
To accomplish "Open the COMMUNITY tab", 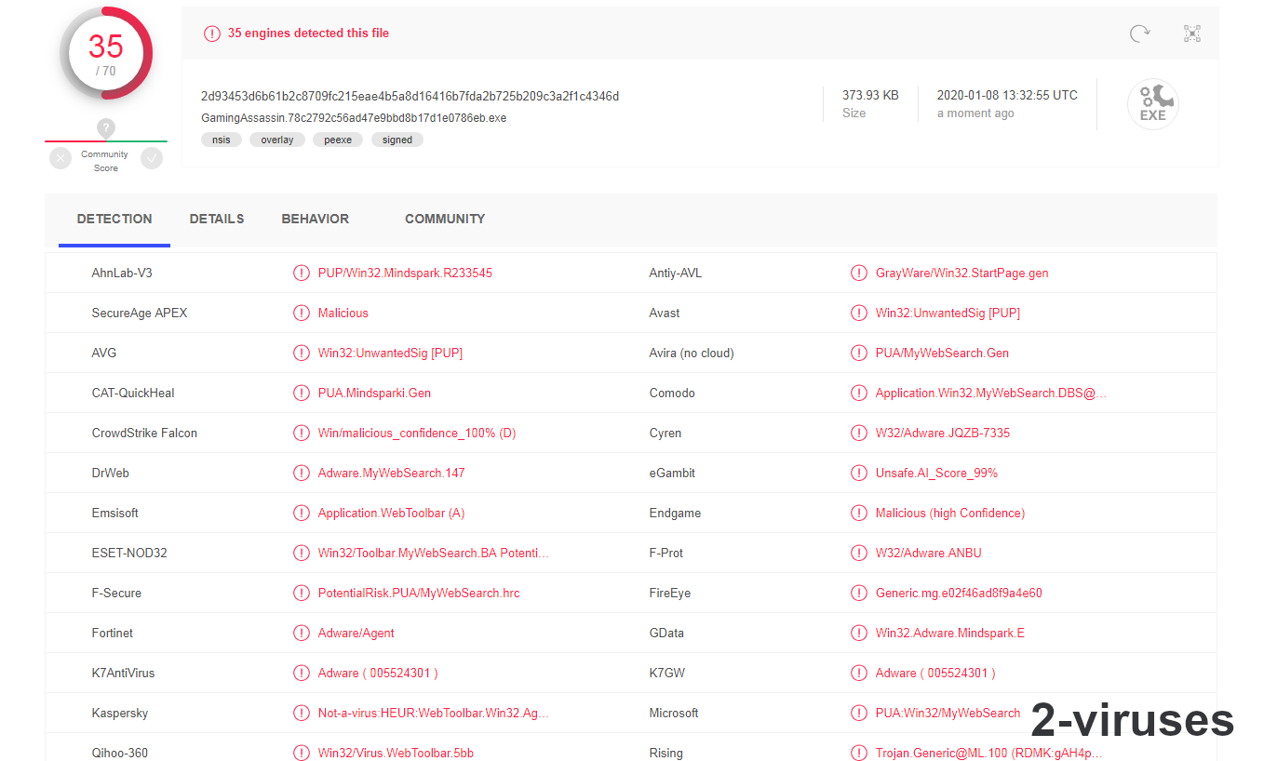I will 445,219.
